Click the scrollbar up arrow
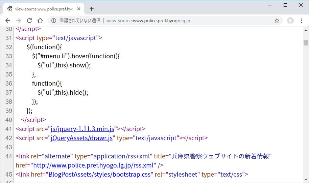Screen dimensions: 309x183 [306, 30]
